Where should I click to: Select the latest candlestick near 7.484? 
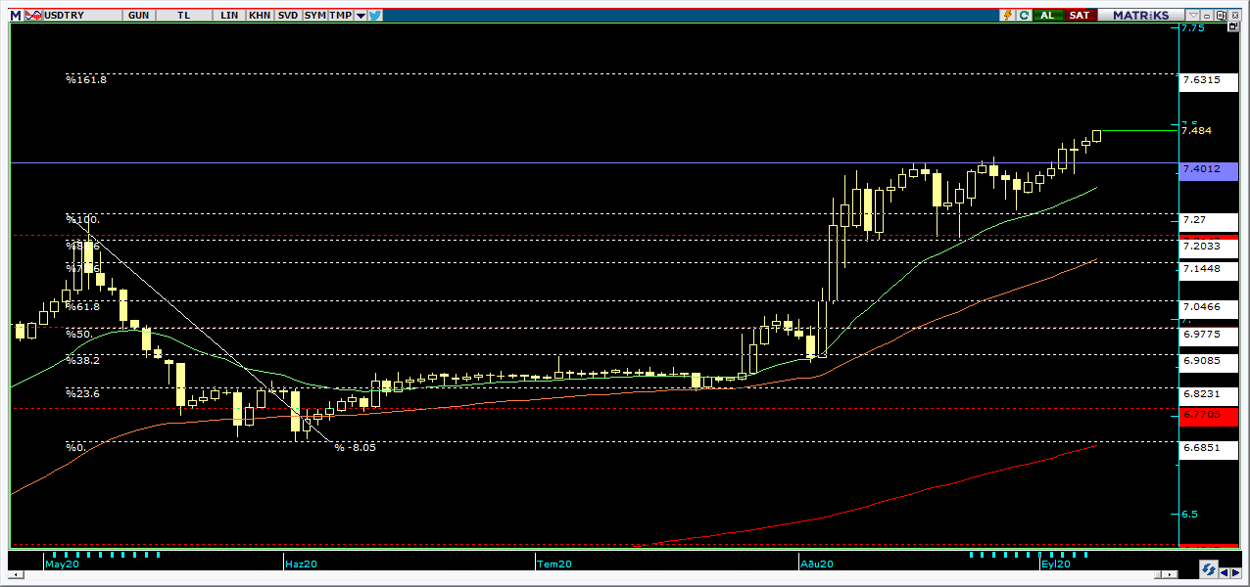(1096, 135)
